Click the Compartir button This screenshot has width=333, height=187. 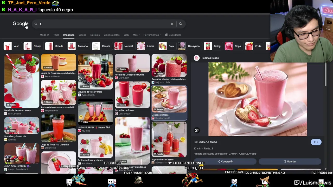(x=225, y=162)
